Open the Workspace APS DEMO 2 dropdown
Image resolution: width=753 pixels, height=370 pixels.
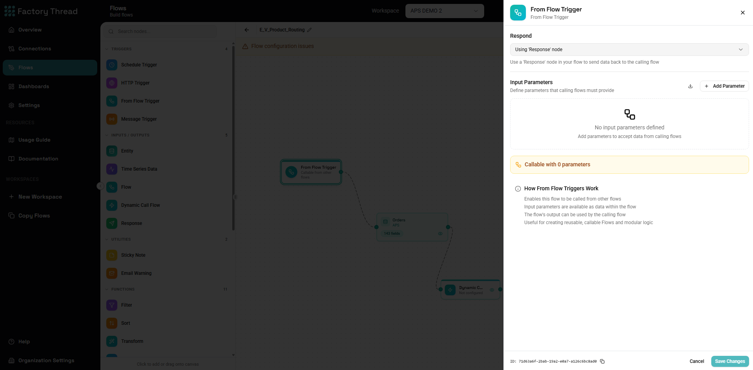(445, 11)
